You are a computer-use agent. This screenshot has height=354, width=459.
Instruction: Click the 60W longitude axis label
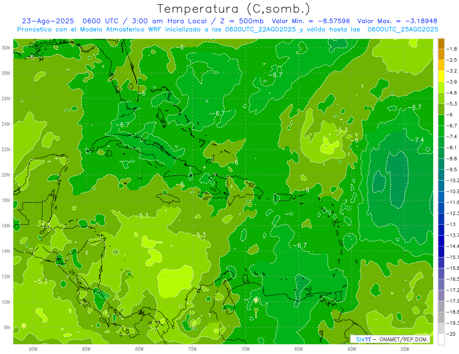pos(352,349)
